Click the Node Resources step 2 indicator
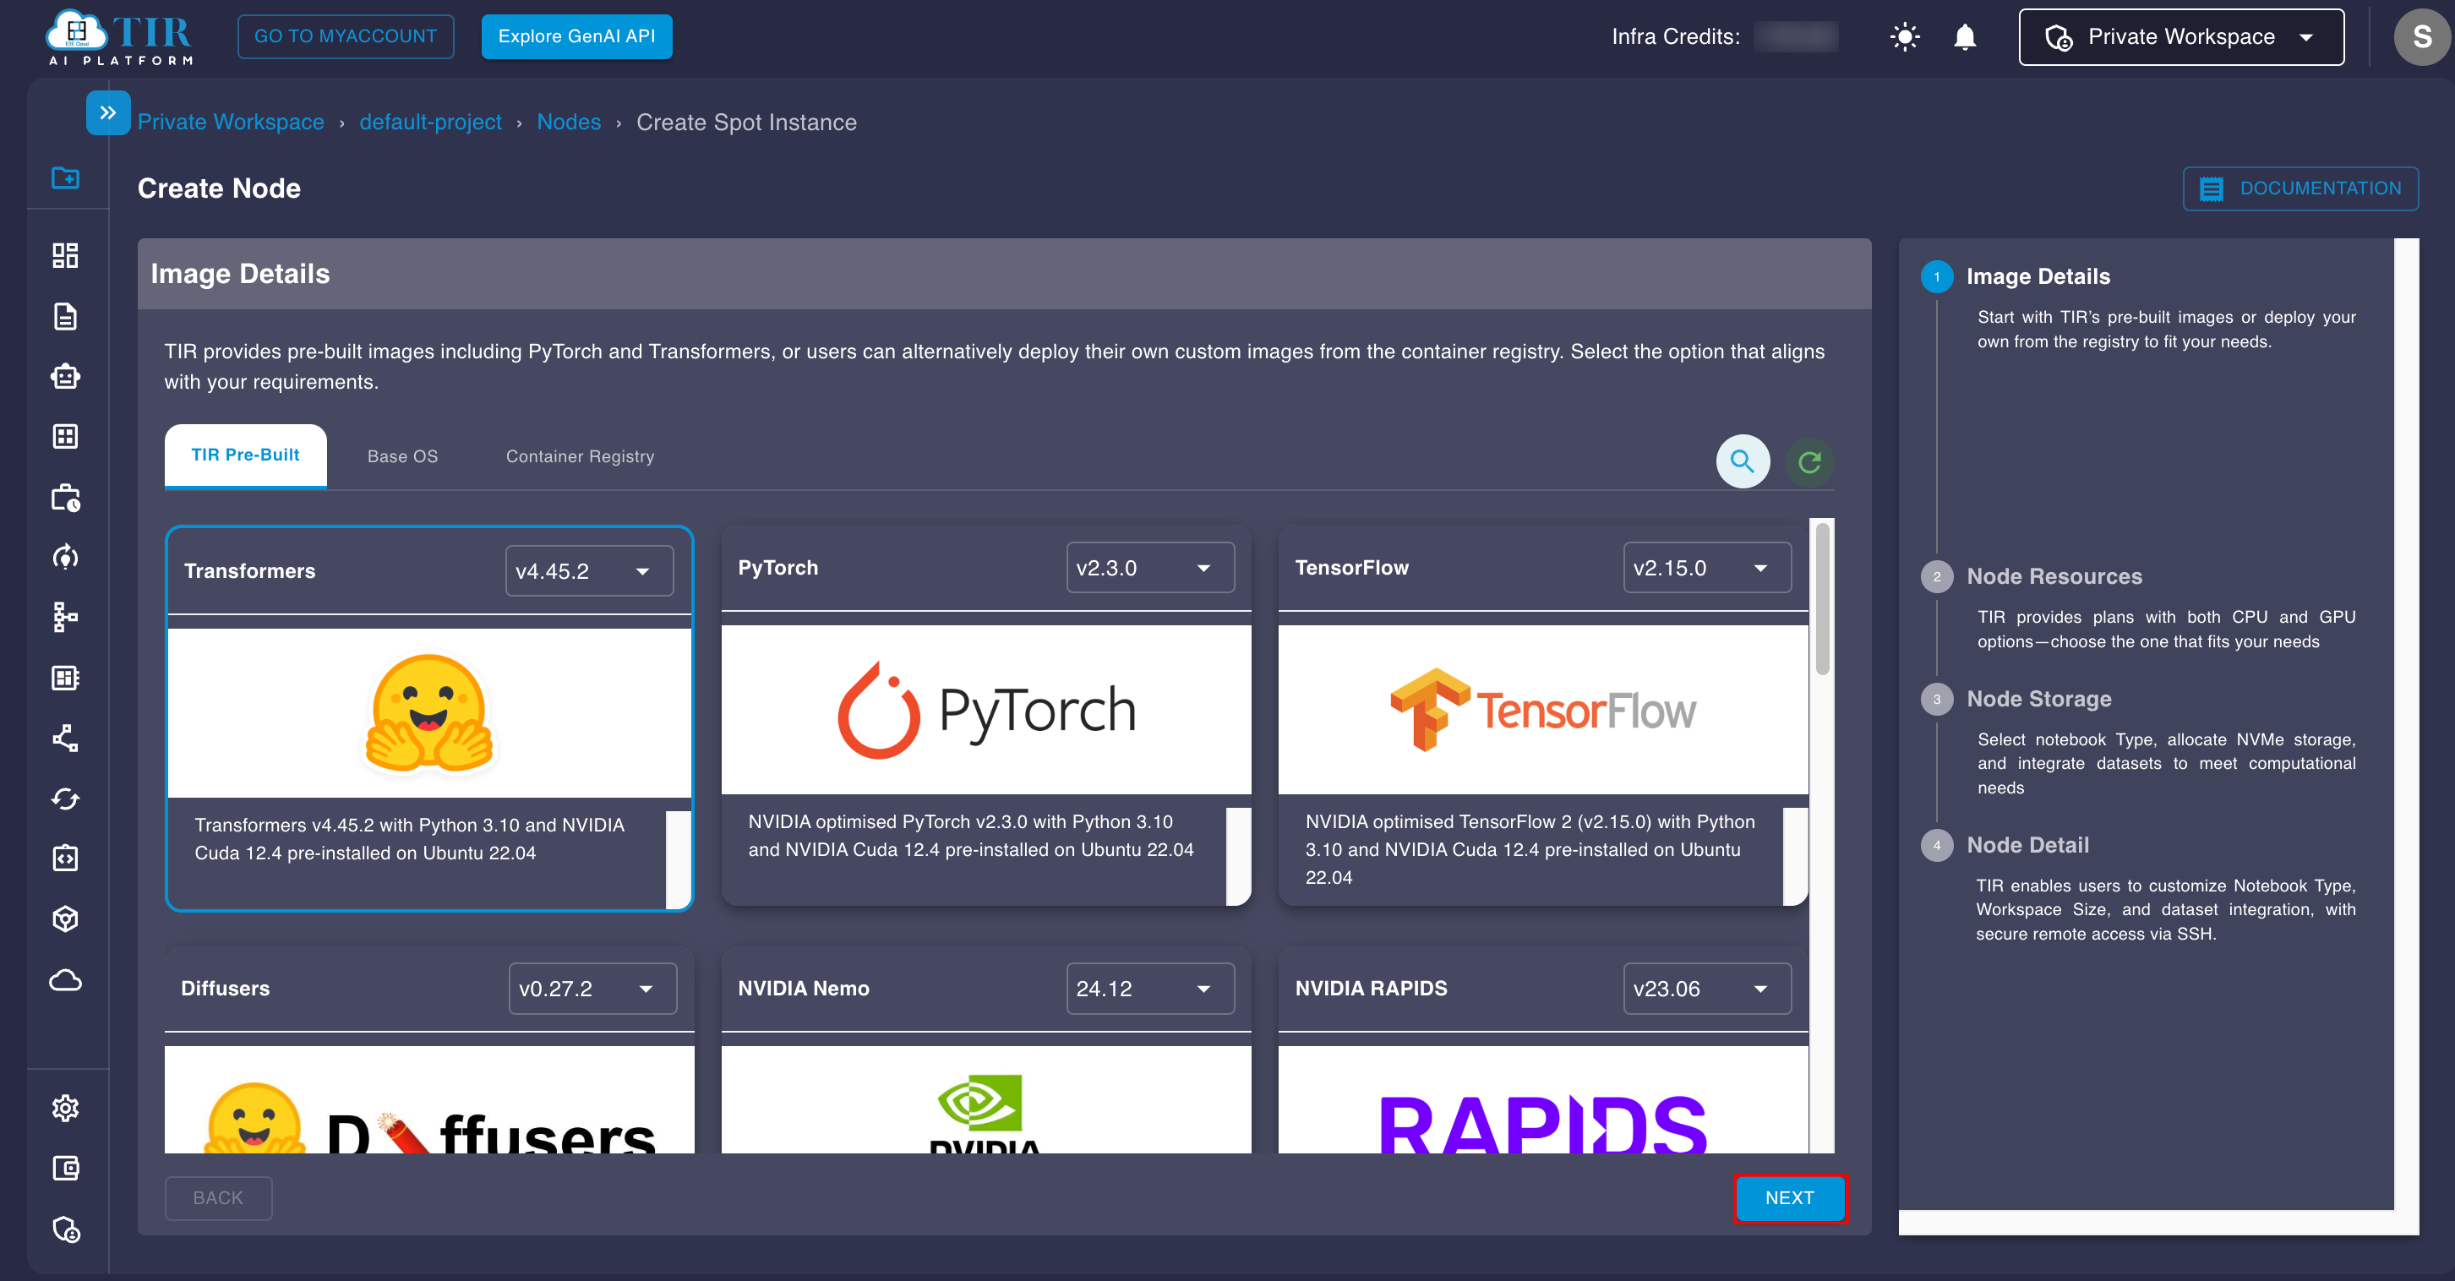The image size is (2455, 1281). (1935, 576)
